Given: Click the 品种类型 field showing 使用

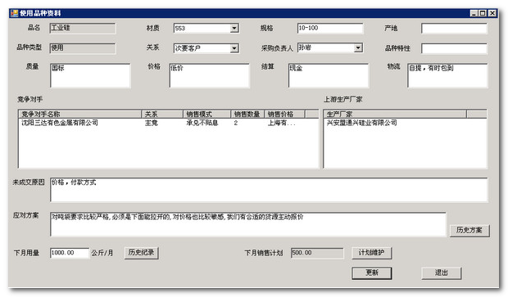Looking at the screenshot, I should click(x=83, y=48).
